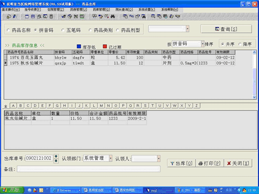The width and height of the screenshot is (259, 194).
Task: Click the inventory list scrollbar up arrow
Action: (255, 52)
